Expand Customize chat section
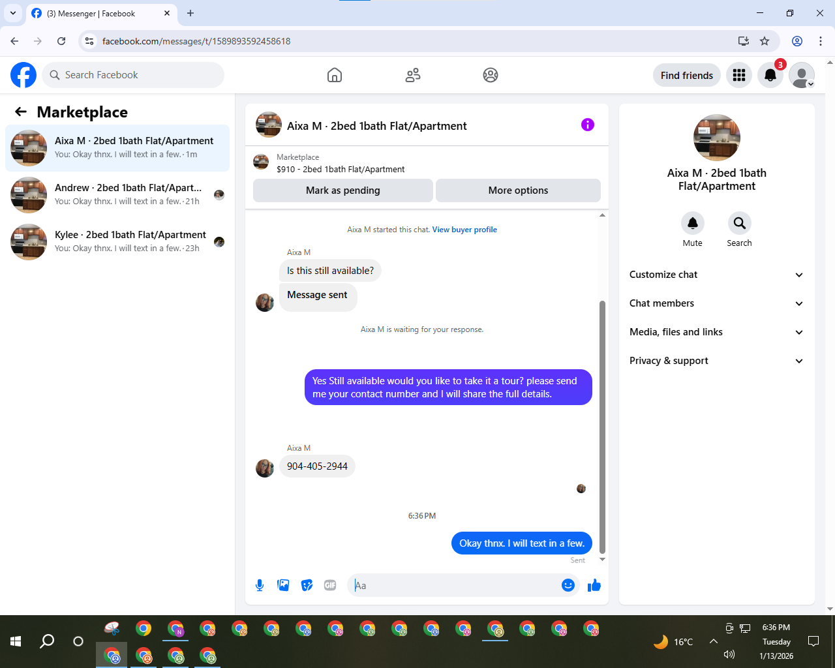Screen dimensions: 835x668 716,275
